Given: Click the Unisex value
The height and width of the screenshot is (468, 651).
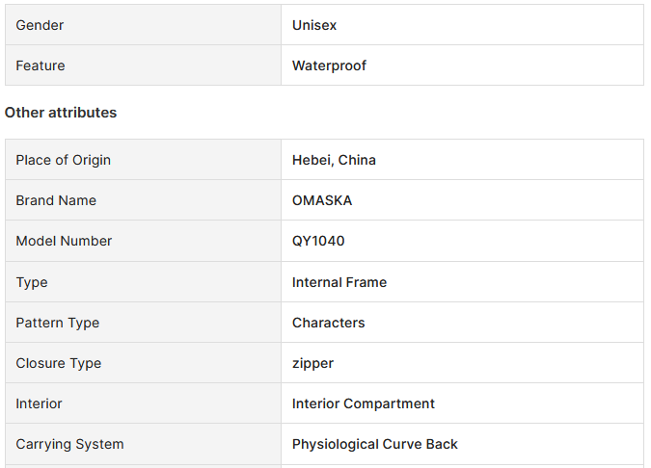Looking at the screenshot, I should point(314,25).
